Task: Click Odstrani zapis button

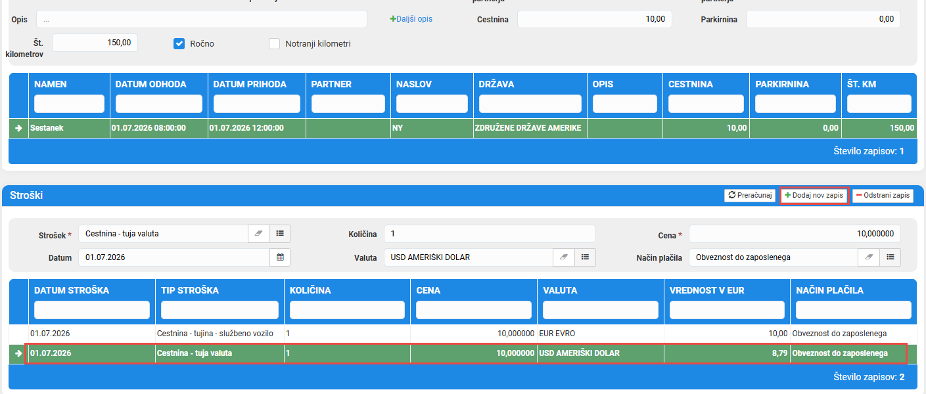Action: pos(883,196)
